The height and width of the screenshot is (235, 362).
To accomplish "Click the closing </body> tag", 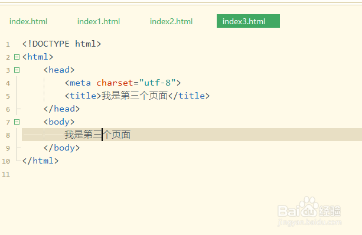I will click(61, 148).
